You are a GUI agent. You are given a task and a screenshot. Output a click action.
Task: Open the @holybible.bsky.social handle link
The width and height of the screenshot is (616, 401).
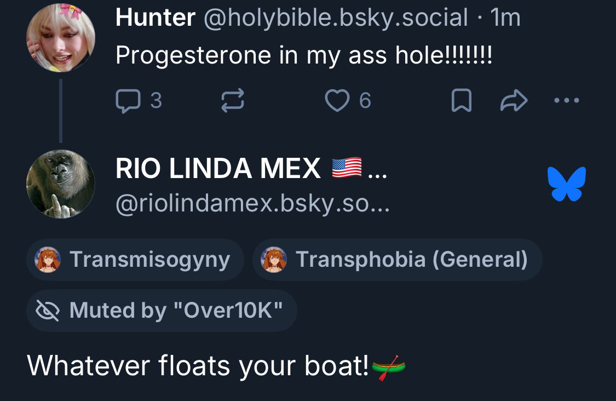coord(336,18)
